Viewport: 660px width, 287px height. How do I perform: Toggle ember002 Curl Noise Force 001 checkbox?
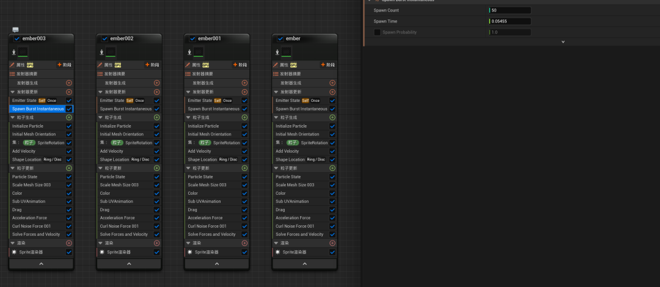[156, 226]
